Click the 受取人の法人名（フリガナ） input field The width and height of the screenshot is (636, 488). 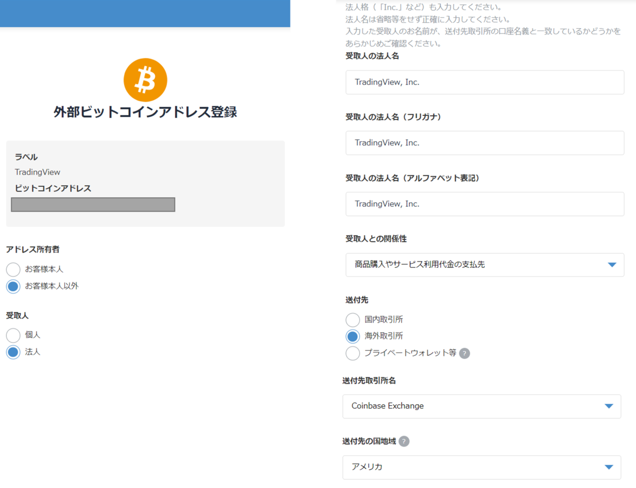coord(484,143)
